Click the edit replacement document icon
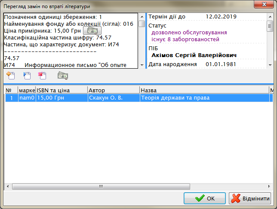Image resolution: width=277 pixels, height=209 pixels. [x=27, y=76]
